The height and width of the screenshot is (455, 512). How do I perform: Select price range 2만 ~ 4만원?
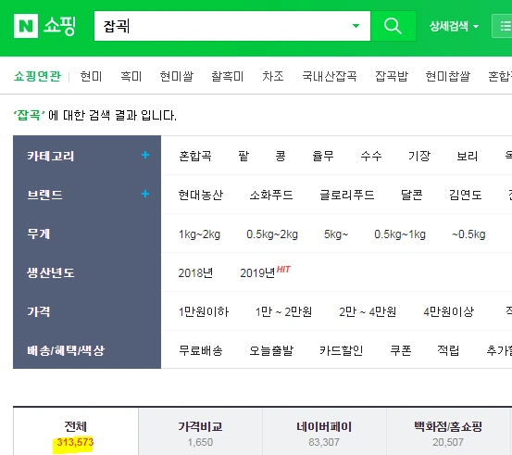click(x=368, y=311)
